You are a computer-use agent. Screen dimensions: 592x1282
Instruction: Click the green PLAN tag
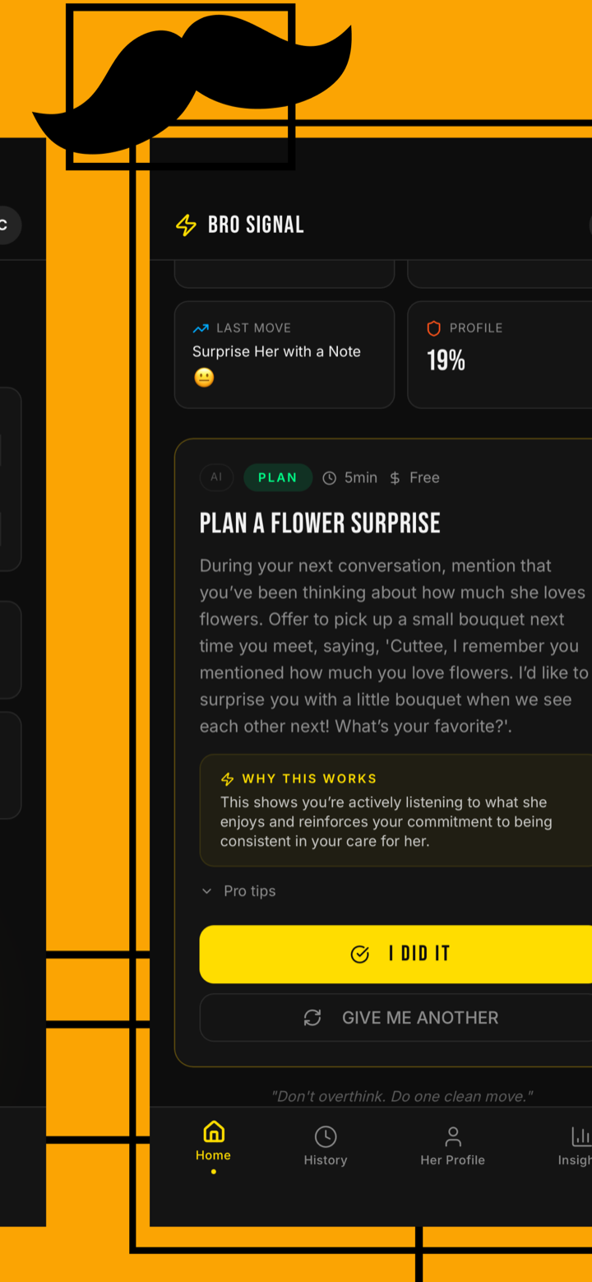point(278,477)
